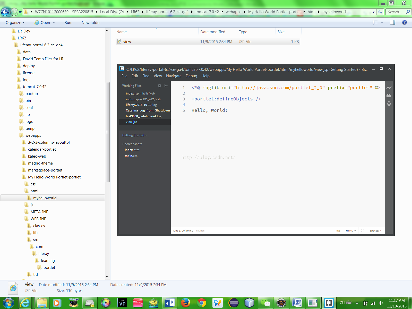Open Explorer help with question mark icon
412x309 pixels.
click(404, 22)
